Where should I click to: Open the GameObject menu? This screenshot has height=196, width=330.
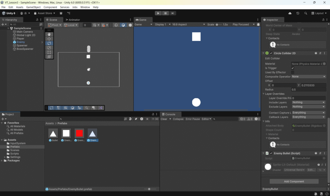[x=33, y=7]
